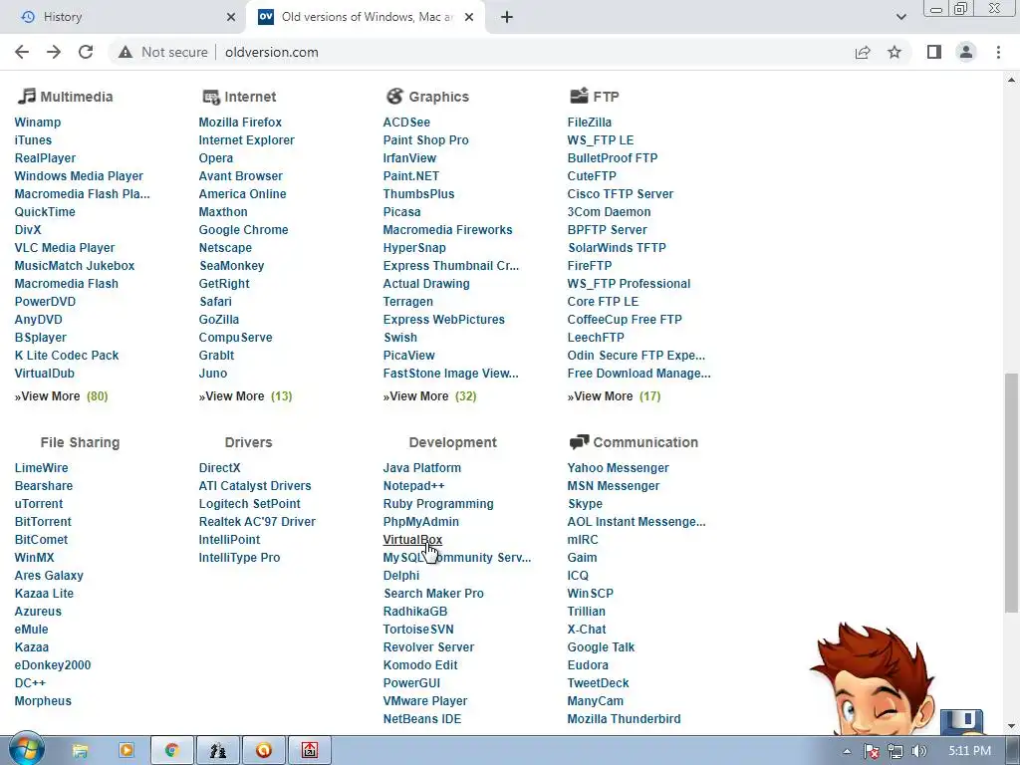Screen dimensions: 1020x765
Task: Open the IrfanView link
Action: coord(409,158)
